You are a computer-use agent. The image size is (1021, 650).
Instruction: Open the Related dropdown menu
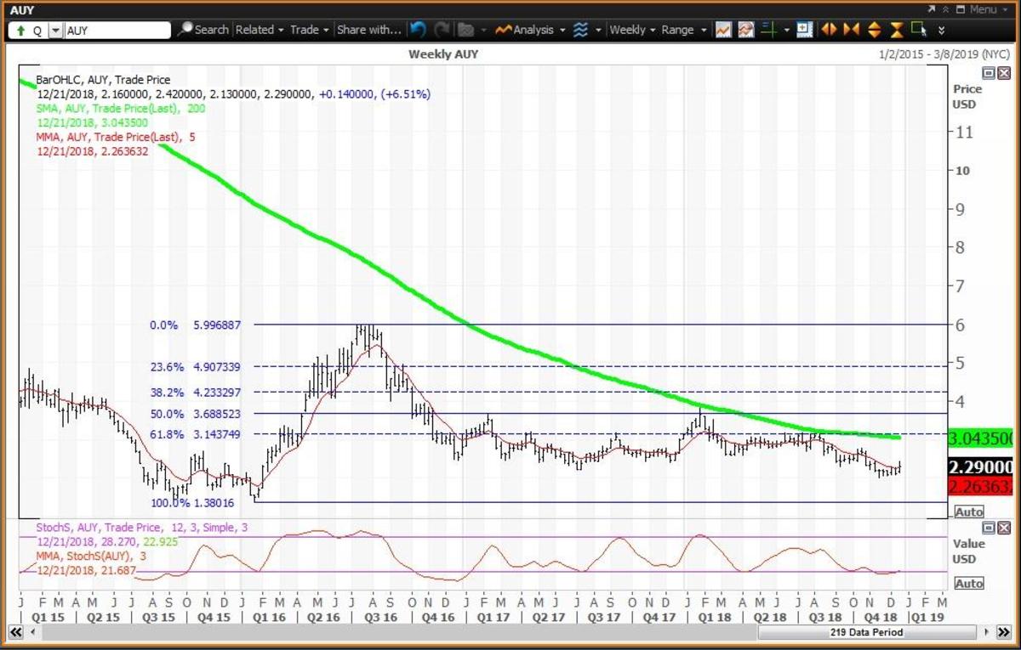[x=259, y=30]
